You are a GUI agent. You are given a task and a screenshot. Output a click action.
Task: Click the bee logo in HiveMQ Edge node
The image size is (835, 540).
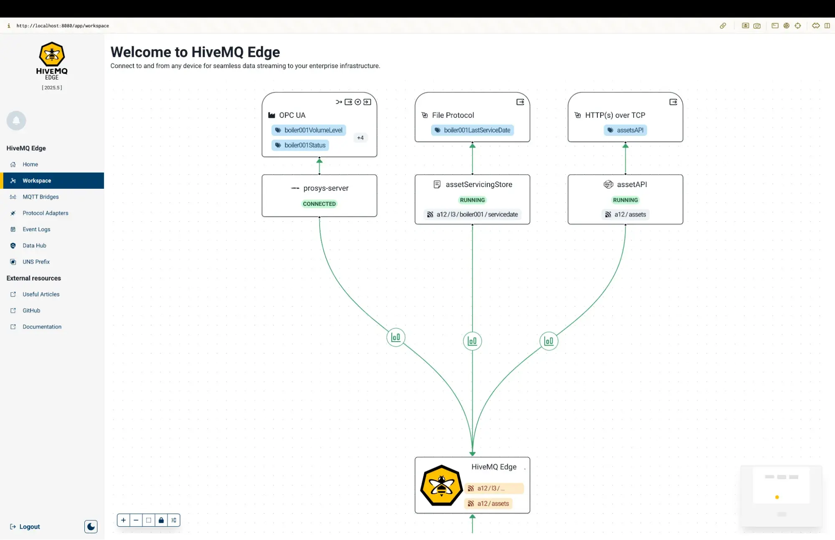[442, 485]
